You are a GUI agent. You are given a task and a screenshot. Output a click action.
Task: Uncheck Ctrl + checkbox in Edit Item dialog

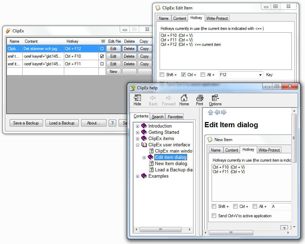[x=183, y=75]
